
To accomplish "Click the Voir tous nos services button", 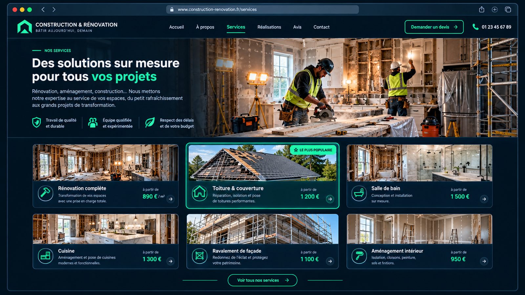I will pyautogui.click(x=262, y=280).
